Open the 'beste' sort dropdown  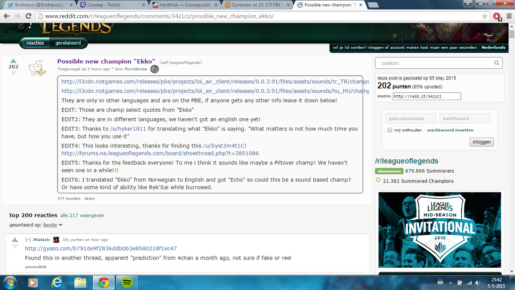(x=53, y=225)
